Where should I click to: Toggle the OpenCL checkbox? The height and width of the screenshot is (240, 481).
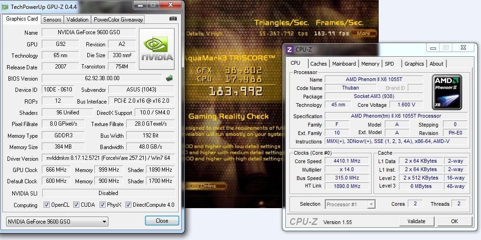(46, 205)
